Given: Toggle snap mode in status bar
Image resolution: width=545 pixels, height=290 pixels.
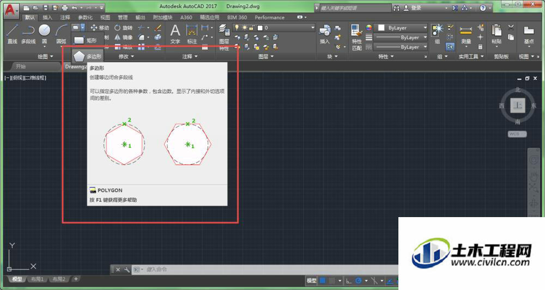Looking at the screenshot, I should (x=332, y=281).
